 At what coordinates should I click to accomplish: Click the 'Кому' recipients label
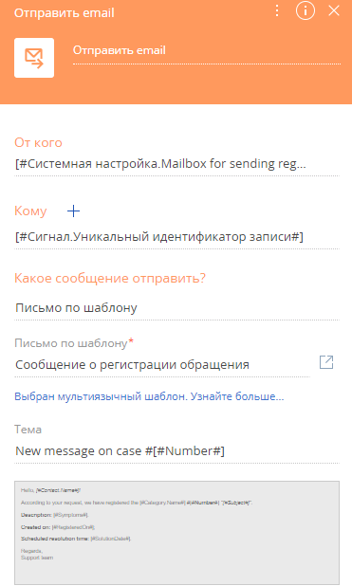point(30,211)
